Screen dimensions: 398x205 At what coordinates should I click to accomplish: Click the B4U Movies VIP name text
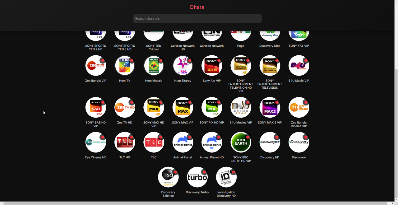coord(241,123)
